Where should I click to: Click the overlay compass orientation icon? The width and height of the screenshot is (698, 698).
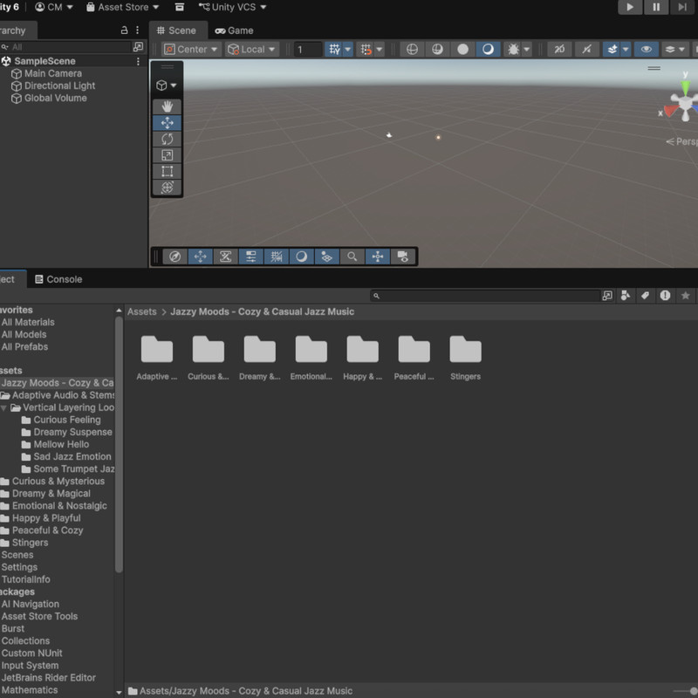click(175, 257)
